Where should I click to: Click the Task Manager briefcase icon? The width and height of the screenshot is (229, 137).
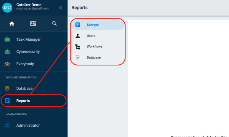tap(7, 39)
